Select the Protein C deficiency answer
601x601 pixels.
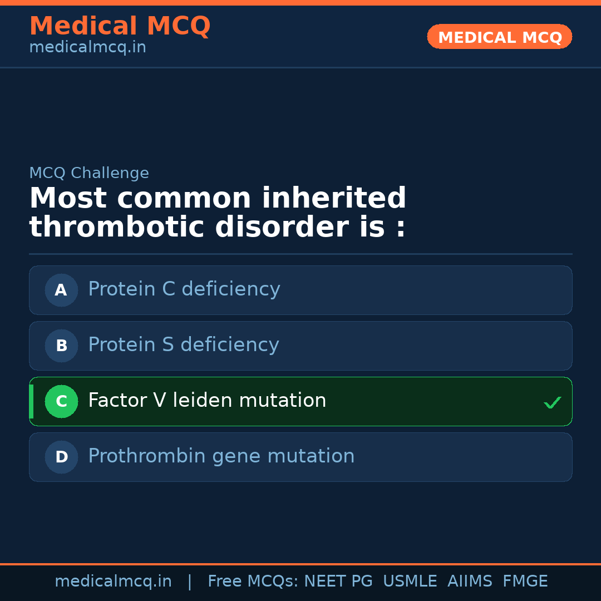[x=184, y=289]
